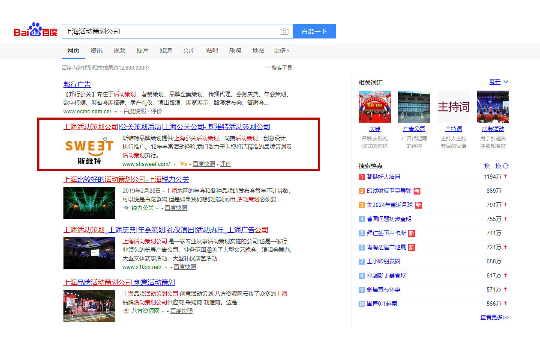Image resolution: width=540 pixels, height=348 pixels.
Task: Click green laser show thumbnail
Action: pos(90,203)
